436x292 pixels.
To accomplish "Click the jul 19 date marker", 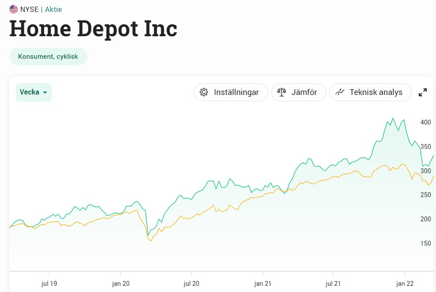I will click(x=49, y=283).
